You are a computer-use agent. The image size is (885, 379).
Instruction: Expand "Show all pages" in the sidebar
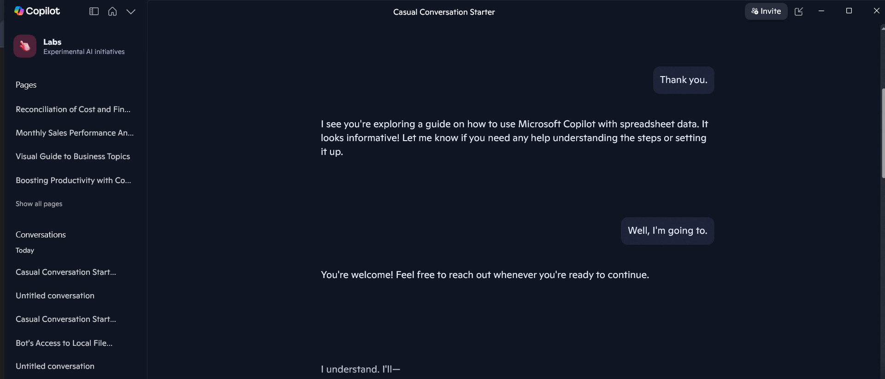[39, 204]
